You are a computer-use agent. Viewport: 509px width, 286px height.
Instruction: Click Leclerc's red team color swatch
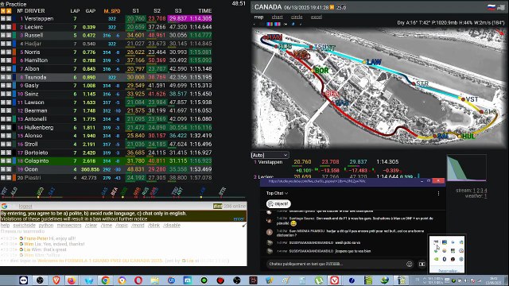point(14,27)
